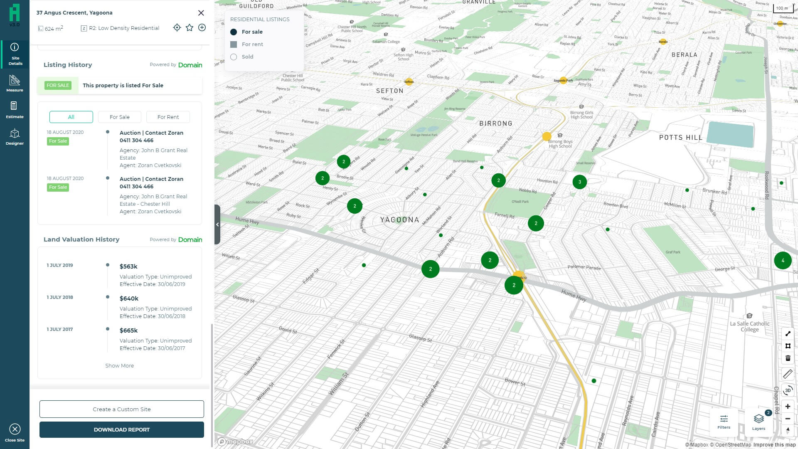Select the For sale listings option
798x449 pixels.
246,32
